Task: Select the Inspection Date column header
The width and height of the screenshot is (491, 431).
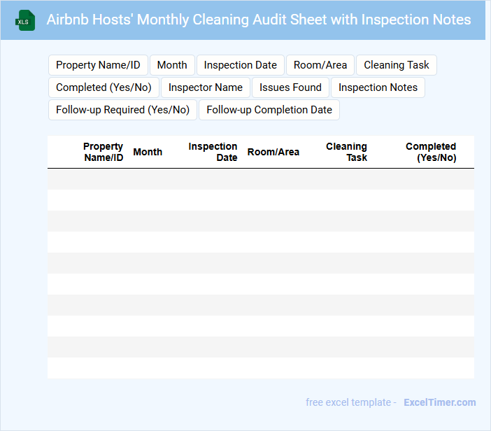Action: point(213,152)
